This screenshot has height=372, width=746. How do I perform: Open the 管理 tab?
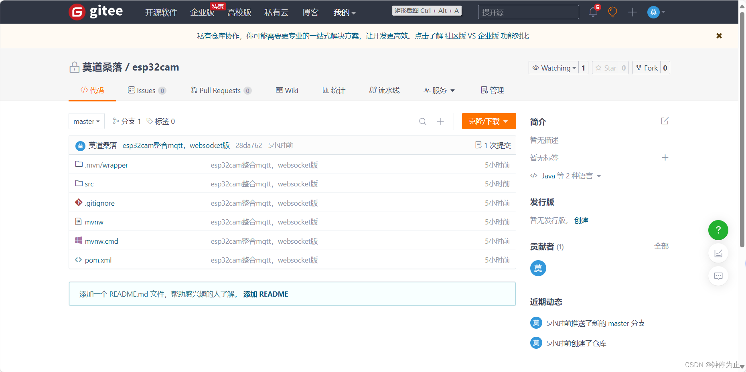click(x=492, y=90)
